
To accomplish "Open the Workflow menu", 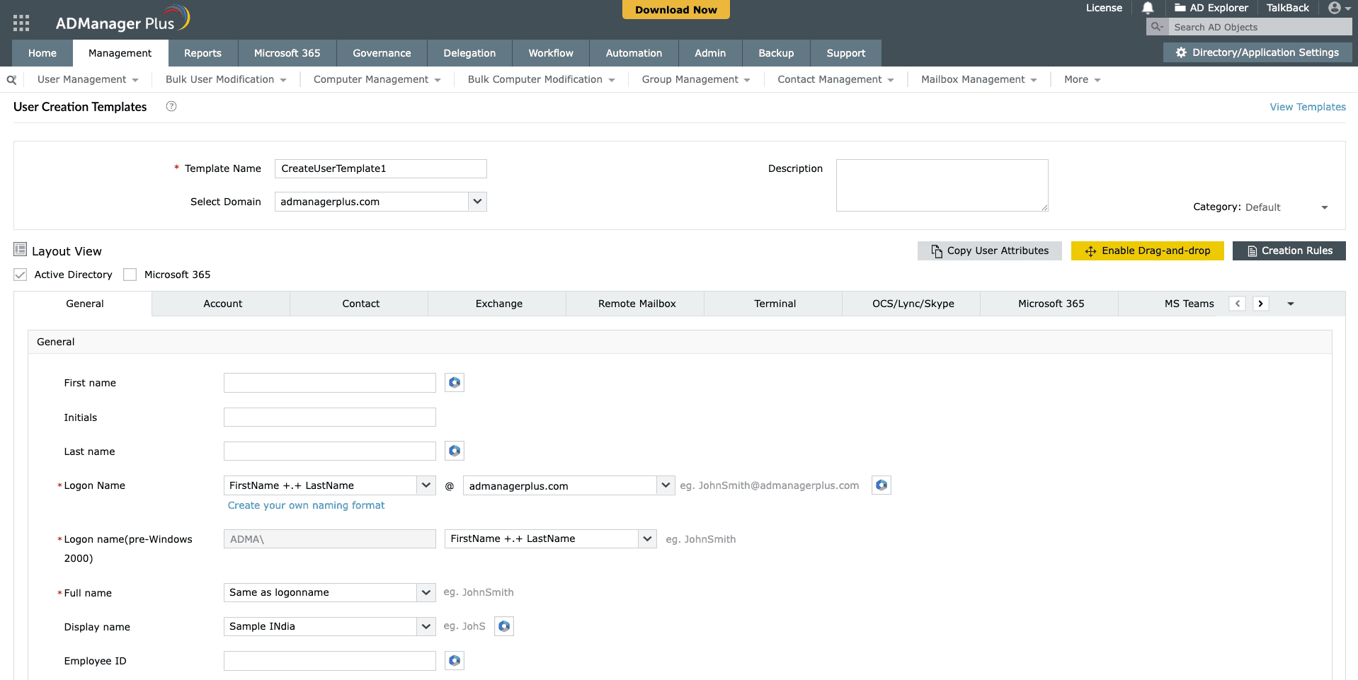I will 550,52.
